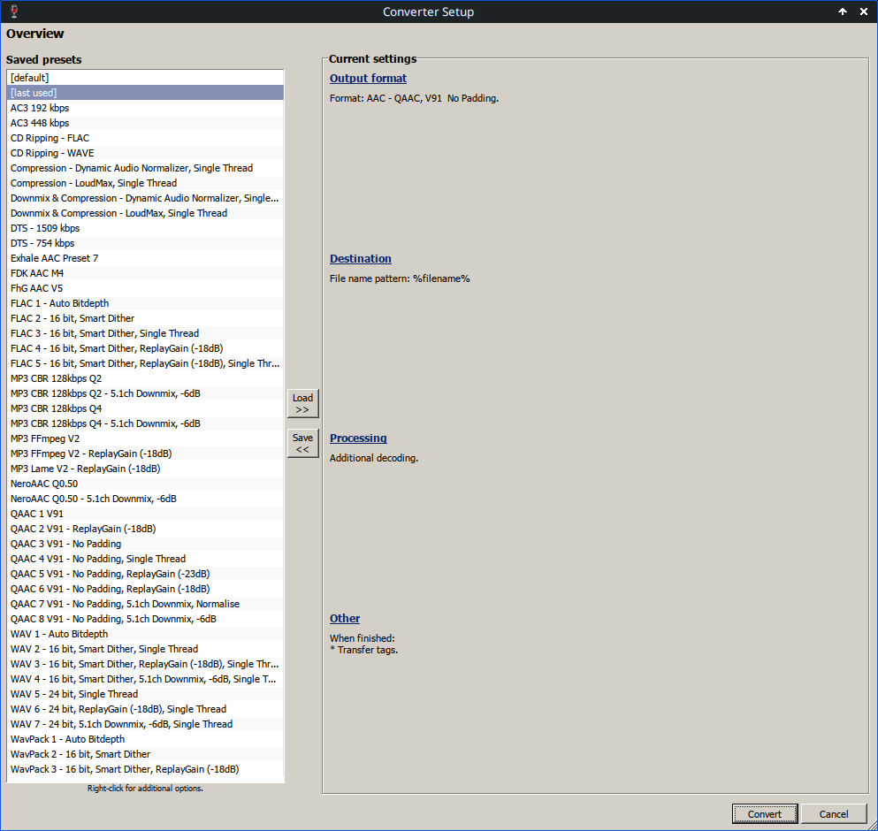This screenshot has width=878, height=831.
Task: Select preset AC3 448 kbps
Action: (x=145, y=123)
